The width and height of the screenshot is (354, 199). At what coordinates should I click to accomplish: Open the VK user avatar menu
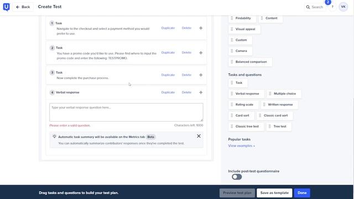coord(343,7)
